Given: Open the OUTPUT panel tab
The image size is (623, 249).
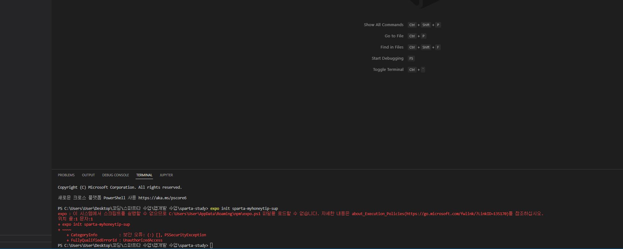Looking at the screenshot, I should pyautogui.click(x=88, y=175).
